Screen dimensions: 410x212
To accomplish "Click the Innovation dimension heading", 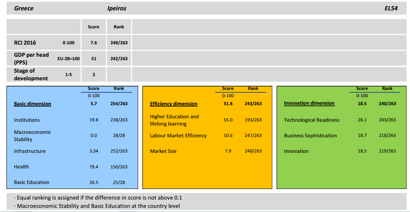I will pyautogui.click(x=309, y=103).
